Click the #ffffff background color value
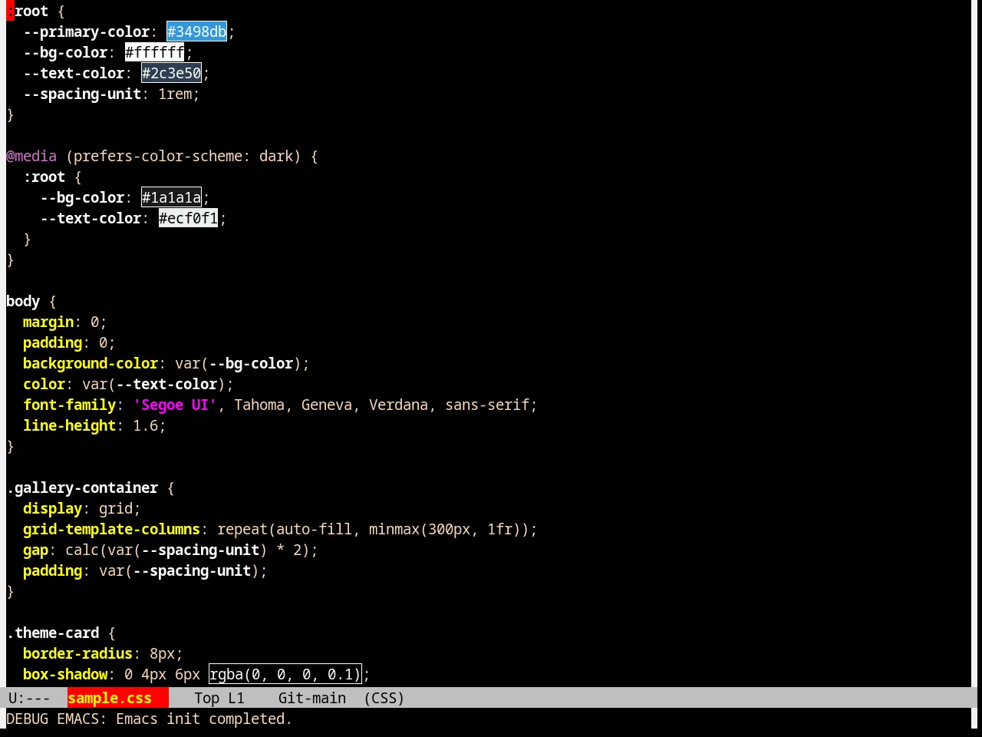The width and height of the screenshot is (982, 737). [155, 52]
